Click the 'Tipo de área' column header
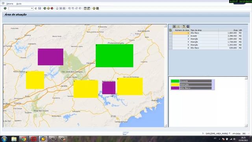The width and height of the screenshot is (252, 142). 204,30
